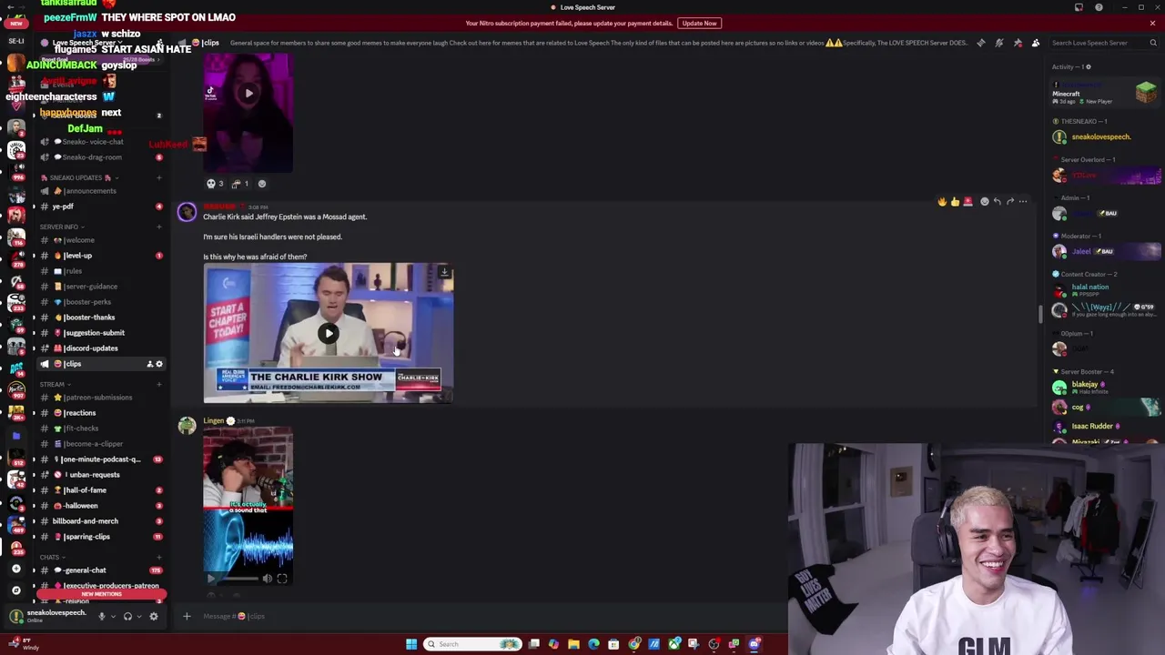Open Pinned Messages icon in header
The height and width of the screenshot is (655, 1165).
coord(1018,43)
